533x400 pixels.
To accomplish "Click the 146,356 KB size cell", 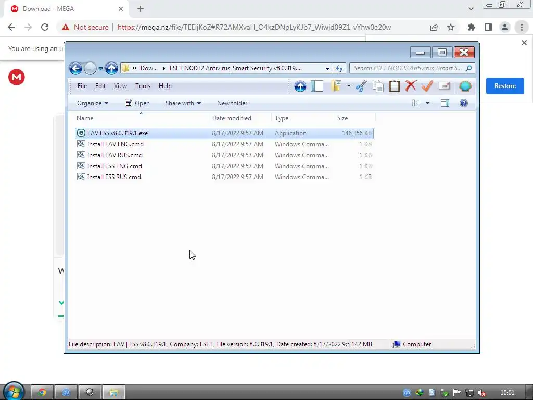I will point(357,133).
